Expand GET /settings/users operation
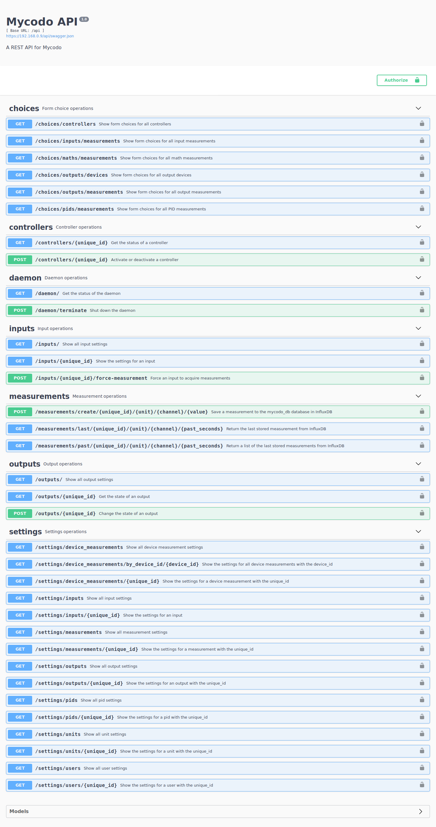This screenshot has height=827, width=436. [218, 768]
